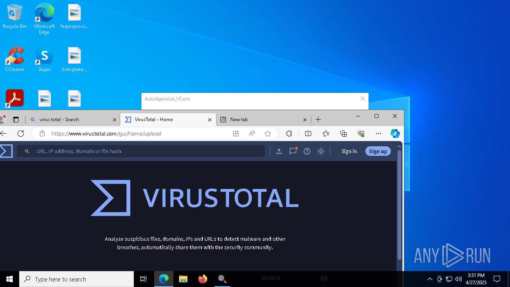View site information lock icon

42,134
